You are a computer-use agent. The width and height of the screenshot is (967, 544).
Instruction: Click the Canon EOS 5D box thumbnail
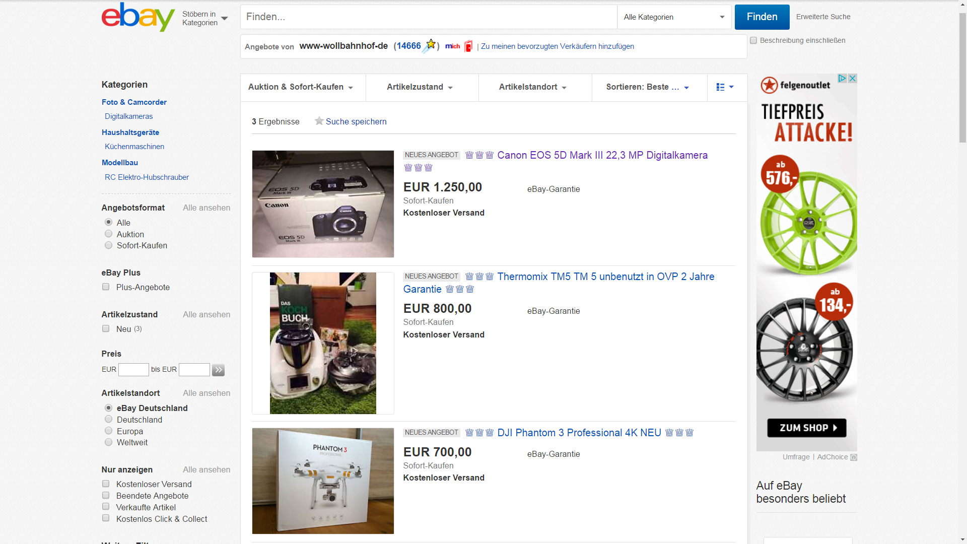323,204
